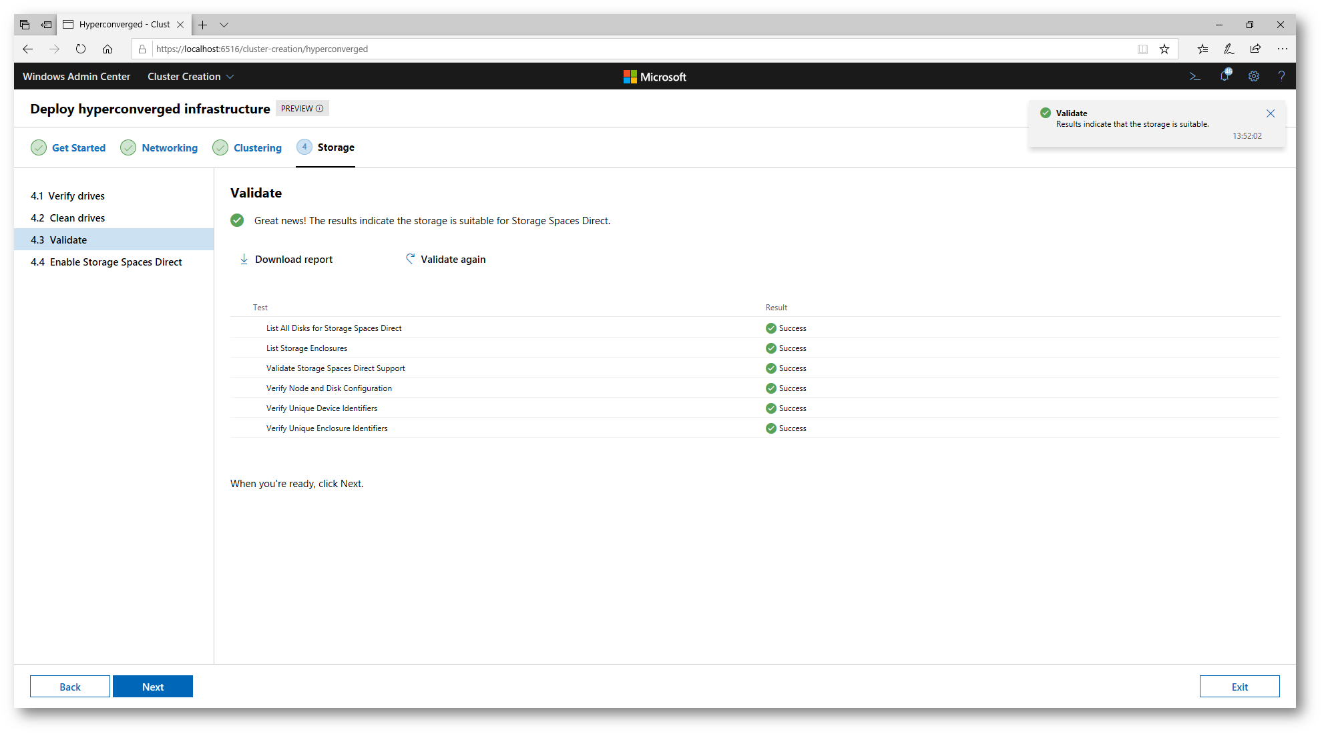Open browser settings and more menu
The height and width of the screenshot is (736, 1324).
point(1283,49)
